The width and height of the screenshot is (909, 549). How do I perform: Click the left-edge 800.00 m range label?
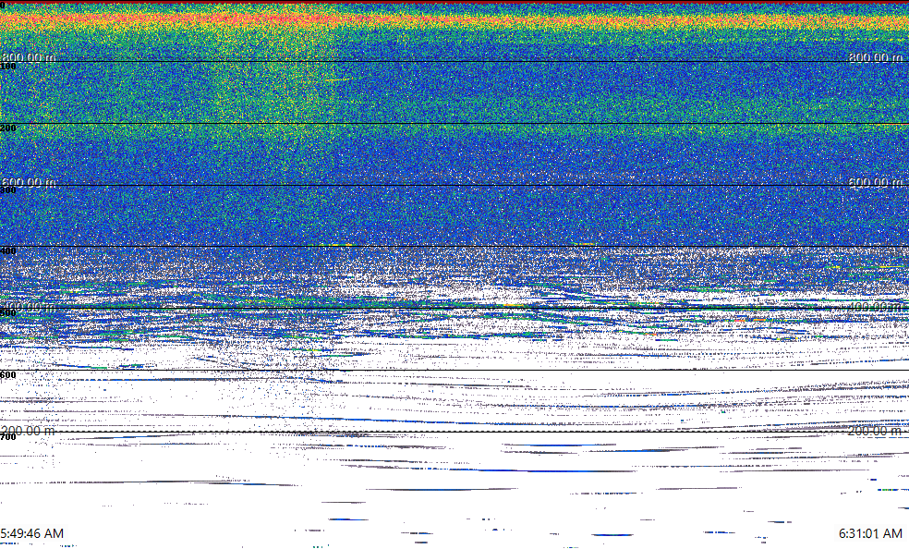pos(29,57)
